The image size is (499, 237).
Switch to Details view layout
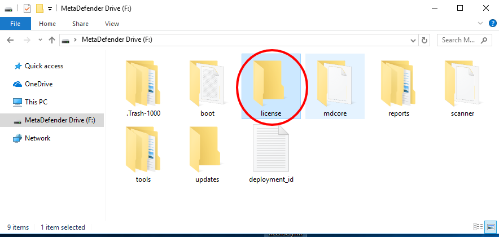[478, 226]
